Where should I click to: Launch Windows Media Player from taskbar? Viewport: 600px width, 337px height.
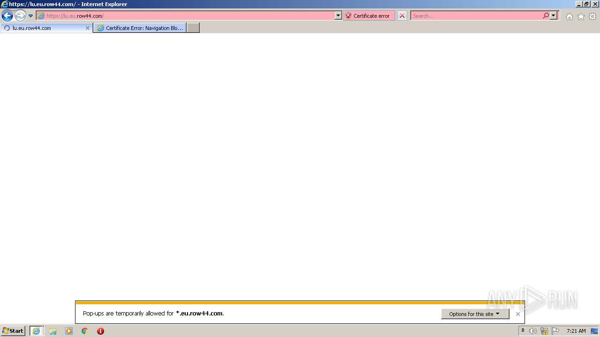click(69, 331)
